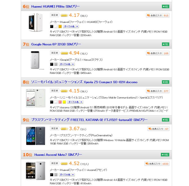Select gold color swatch for Huawei P8lite
Image resolution: width=189 pixels, height=186 pixels.
coord(60,26)
